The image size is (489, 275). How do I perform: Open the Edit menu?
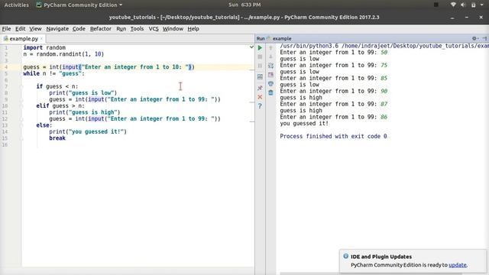tap(21, 29)
